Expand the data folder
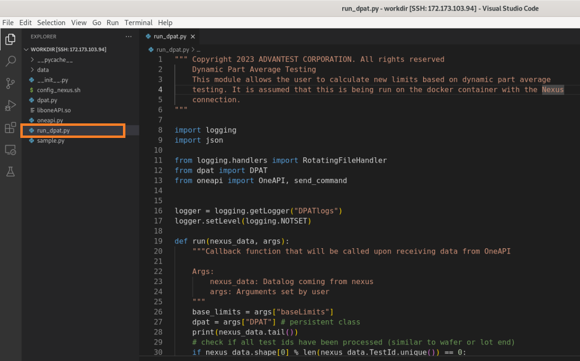The width and height of the screenshot is (580, 361). pos(43,70)
